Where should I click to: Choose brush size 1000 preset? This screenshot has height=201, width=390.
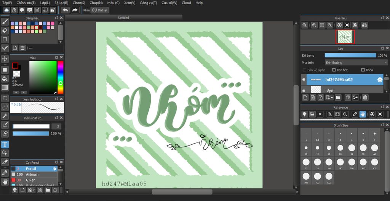(329, 177)
